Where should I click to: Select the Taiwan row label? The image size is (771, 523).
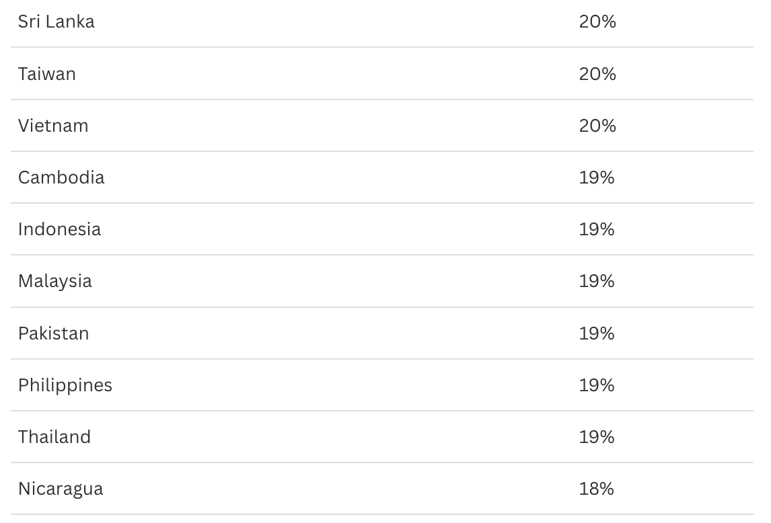click(x=47, y=73)
